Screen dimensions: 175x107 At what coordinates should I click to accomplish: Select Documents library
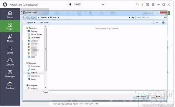(35, 66)
